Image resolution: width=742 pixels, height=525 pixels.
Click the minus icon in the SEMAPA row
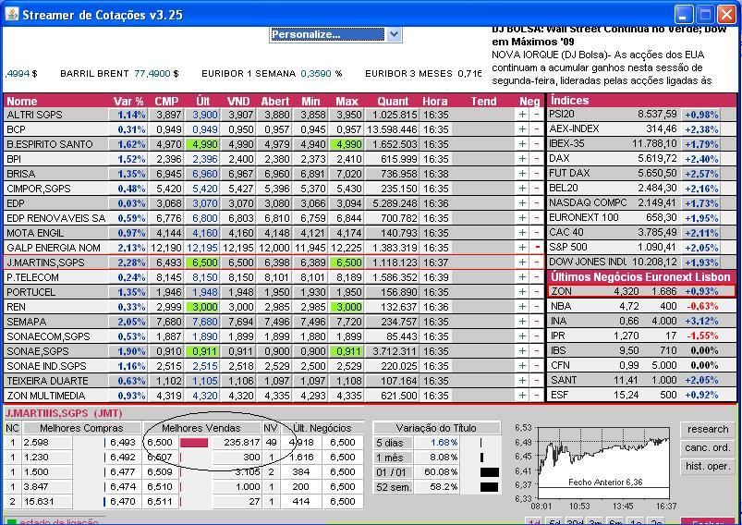pyautogui.click(x=537, y=322)
